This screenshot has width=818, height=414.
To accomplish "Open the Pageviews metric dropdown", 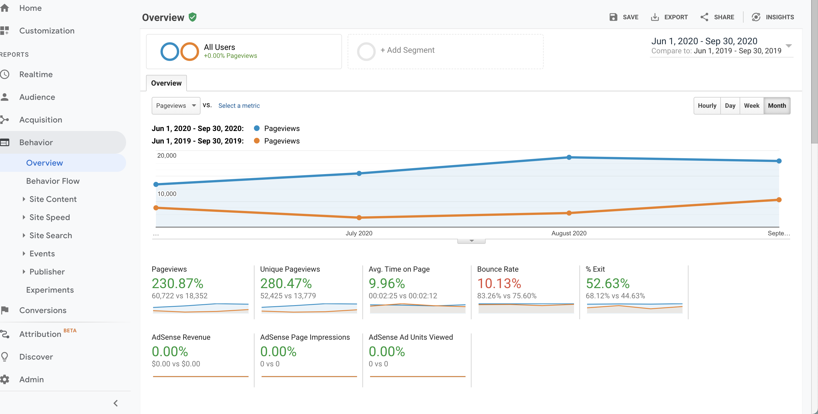I will point(176,105).
